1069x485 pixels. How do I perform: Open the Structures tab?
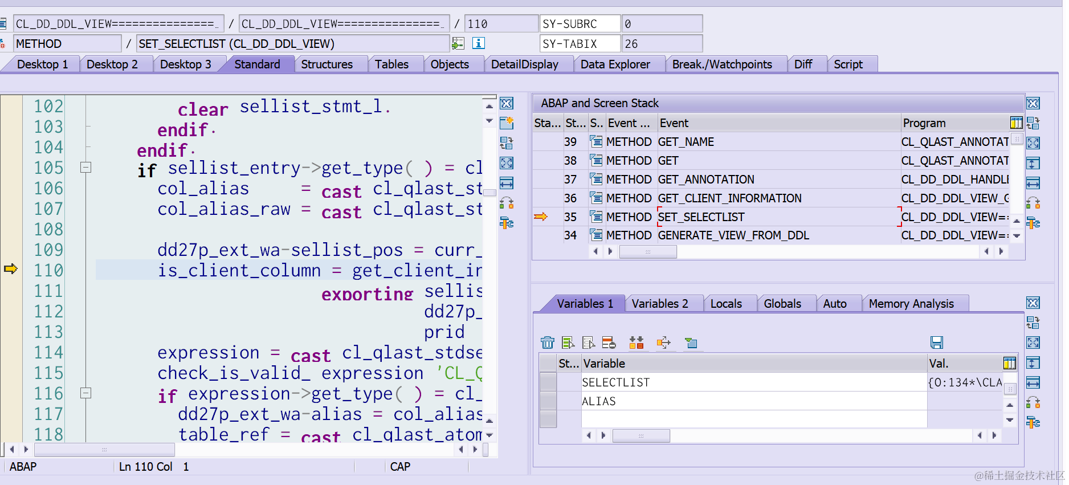[x=327, y=64]
